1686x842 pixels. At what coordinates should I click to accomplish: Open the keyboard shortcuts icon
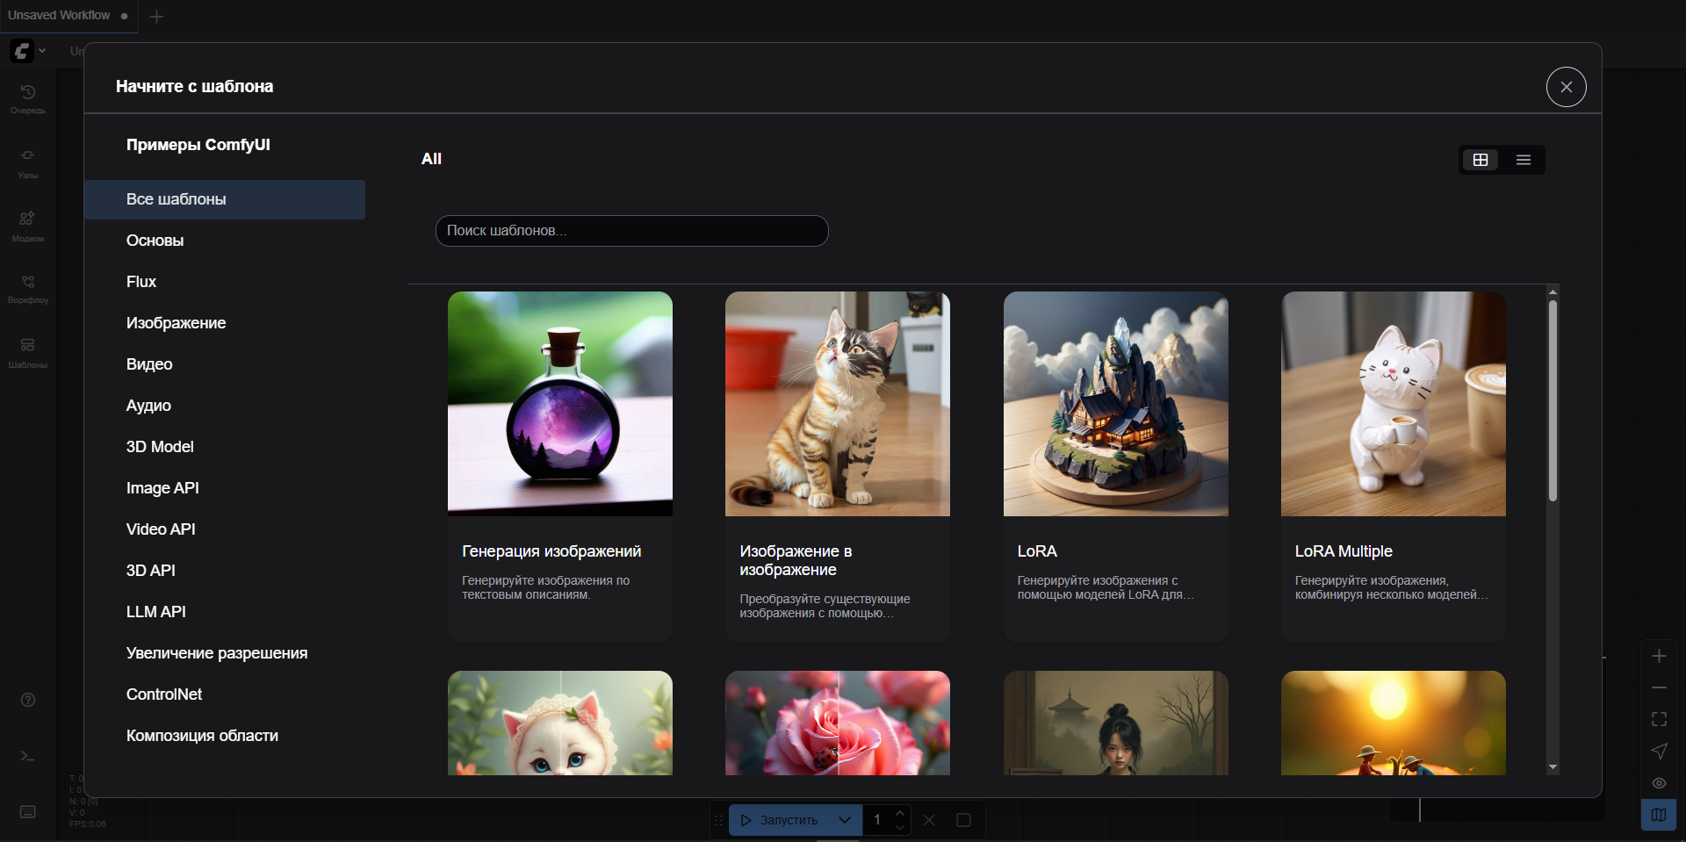[28, 812]
